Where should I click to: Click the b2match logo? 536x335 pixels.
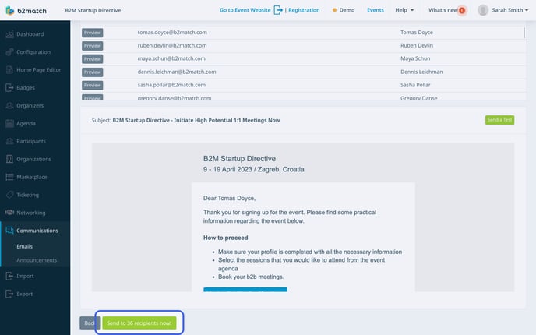click(26, 10)
